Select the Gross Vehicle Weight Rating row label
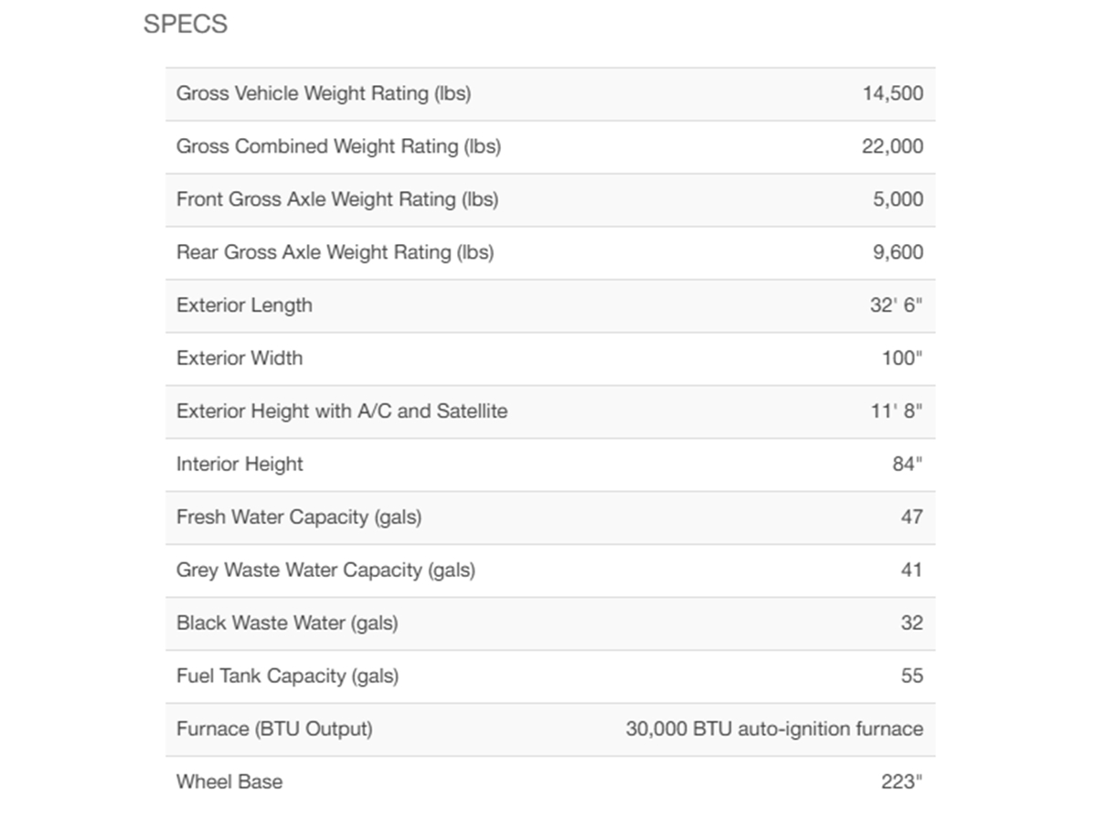The height and width of the screenshot is (823, 1097). coord(324,93)
